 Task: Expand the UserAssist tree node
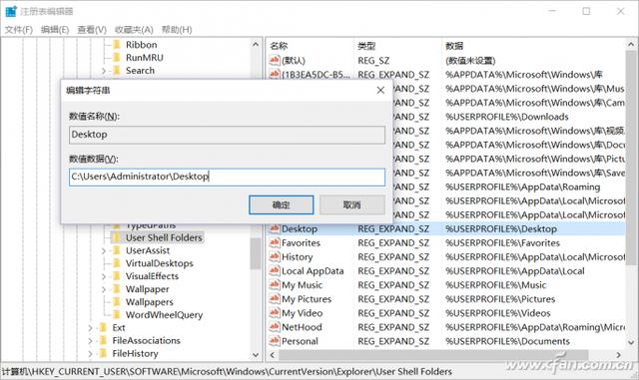point(104,251)
